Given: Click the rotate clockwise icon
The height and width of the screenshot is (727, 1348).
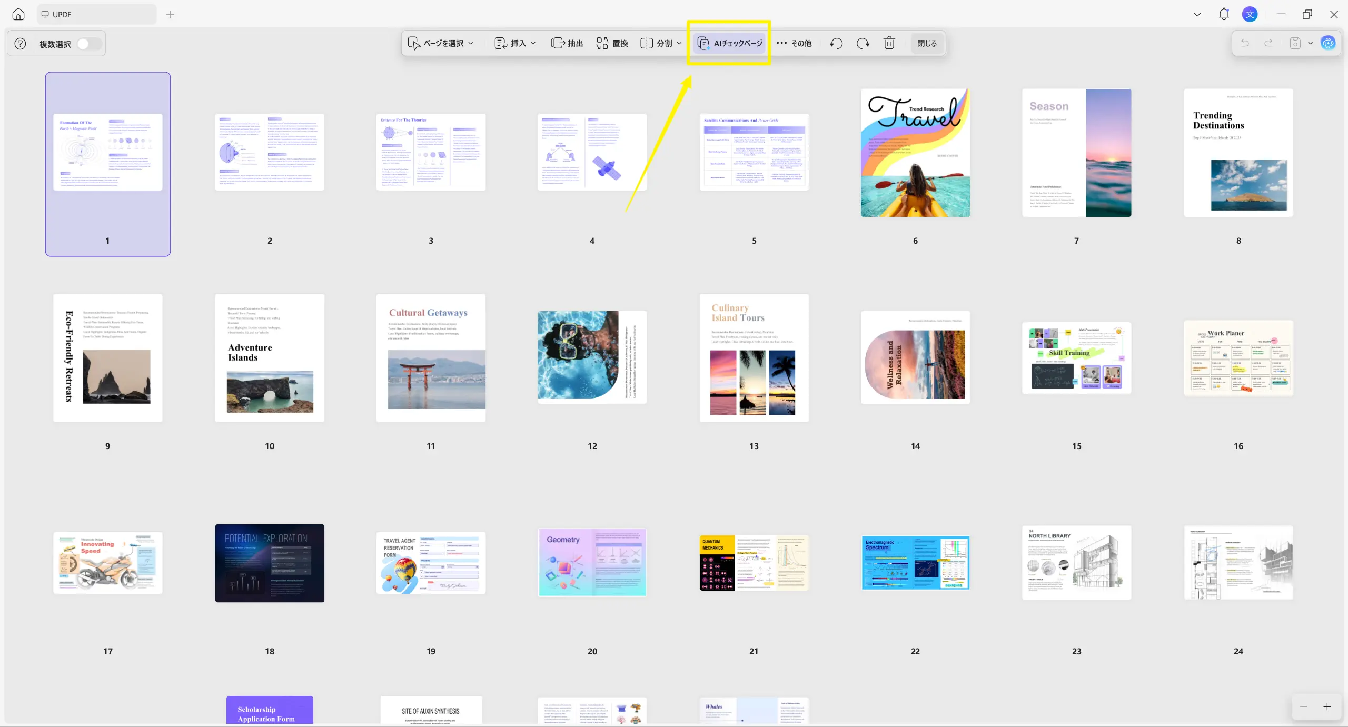Looking at the screenshot, I should click(863, 43).
